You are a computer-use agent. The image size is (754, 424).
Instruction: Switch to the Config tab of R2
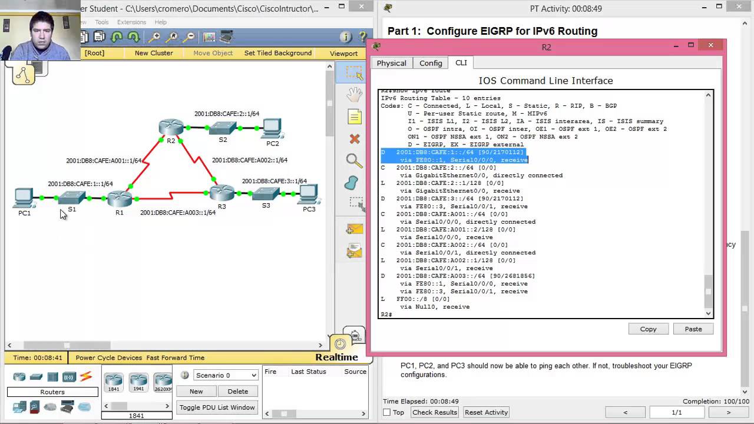click(x=431, y=63)
